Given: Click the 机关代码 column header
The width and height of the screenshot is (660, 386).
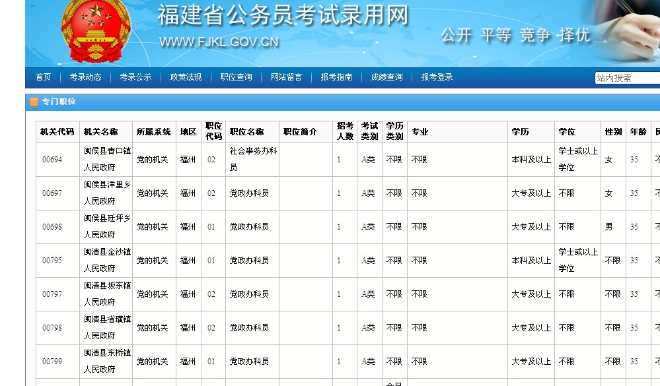Looking at the screenshot, I should tap(57, 131).
